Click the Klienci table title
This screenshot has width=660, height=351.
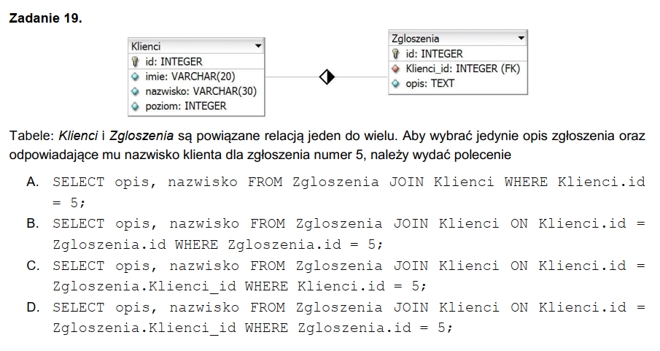[x=146, y=46]
